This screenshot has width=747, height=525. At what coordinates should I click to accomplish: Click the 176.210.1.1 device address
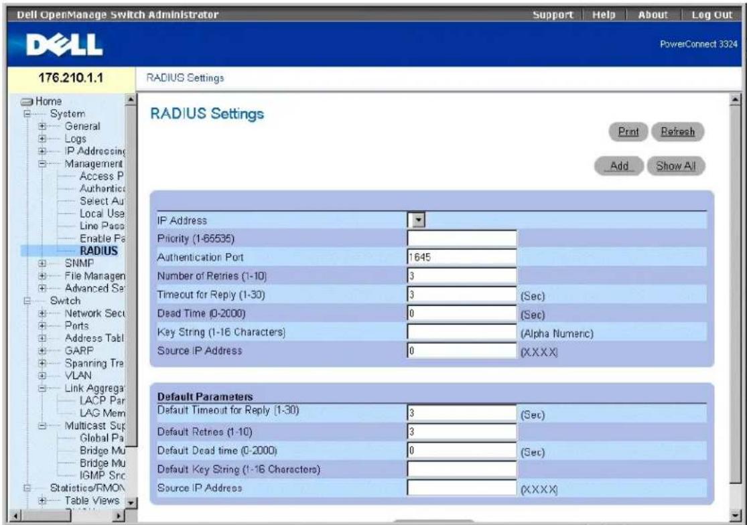[x=70, y=78]
